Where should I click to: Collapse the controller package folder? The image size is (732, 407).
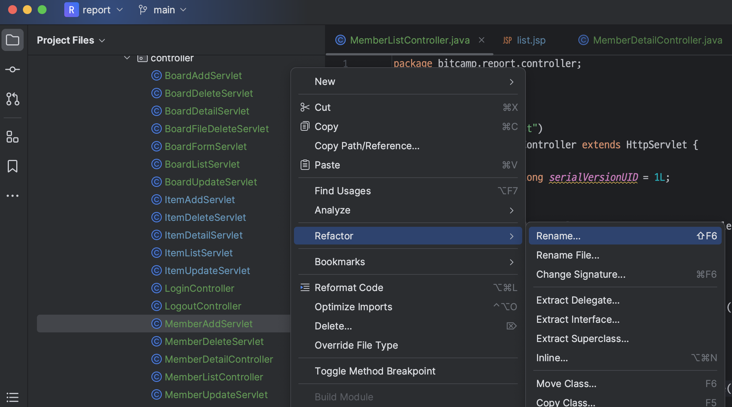tap(127, 58)
